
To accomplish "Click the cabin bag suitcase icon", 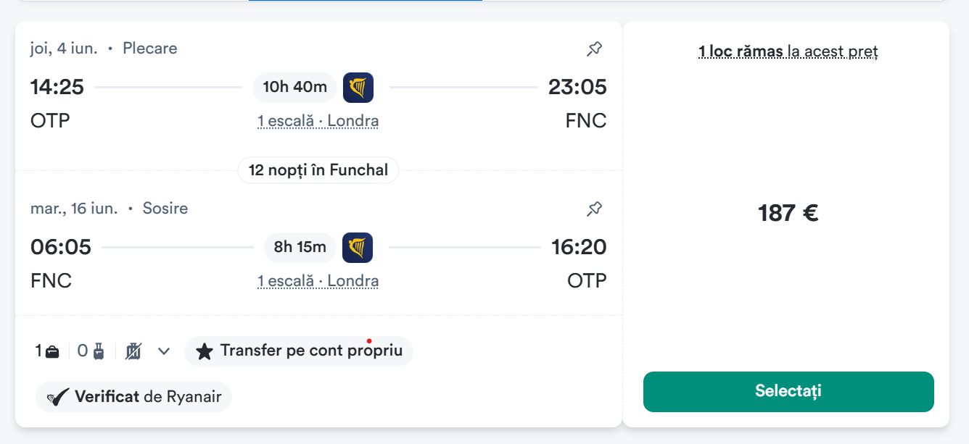I will tap(99, 352).
